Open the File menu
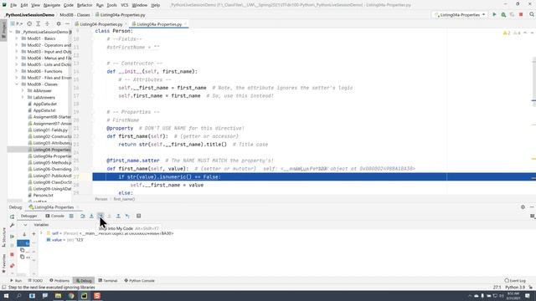Viewport: 536px width, 301px height. pos(13,5)
